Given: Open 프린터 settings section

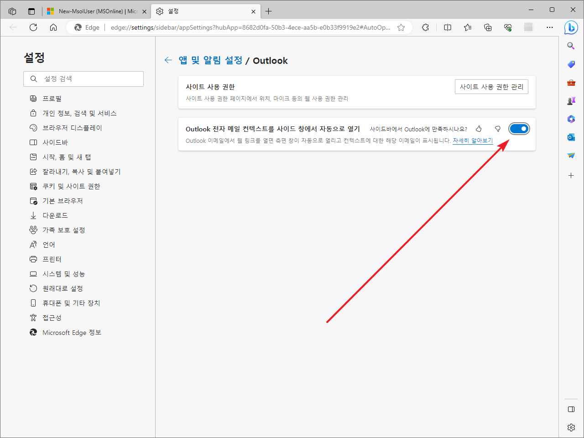Looking at the screenshot, I should click(52, 259).
